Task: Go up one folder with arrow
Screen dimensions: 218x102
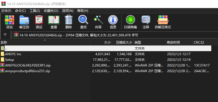Action: [5, 35]
